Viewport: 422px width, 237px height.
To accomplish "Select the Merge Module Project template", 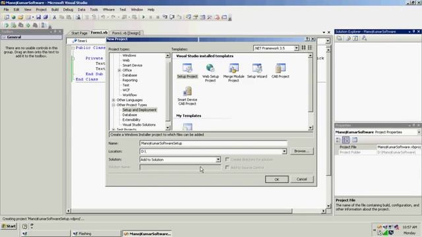I will [233, 72].
